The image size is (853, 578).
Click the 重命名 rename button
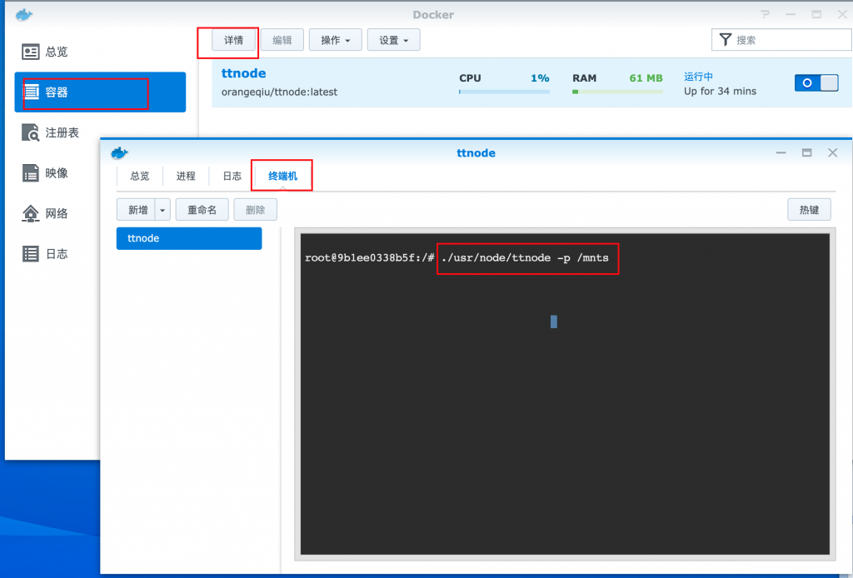pyautogui.click(x=202, y=210)
